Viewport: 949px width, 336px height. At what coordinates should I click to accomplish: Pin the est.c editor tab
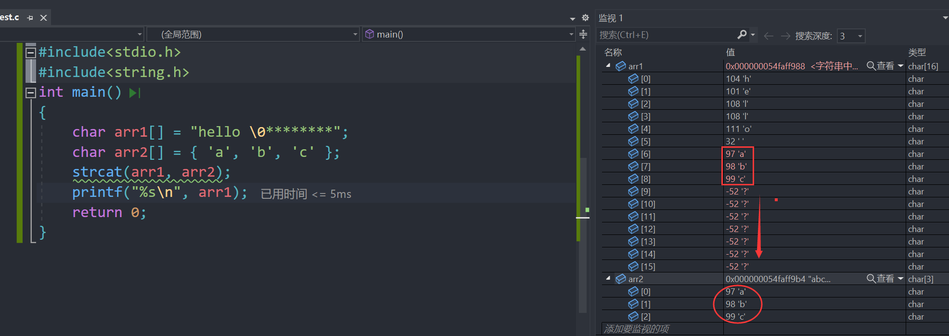pyautogui.click(x=30, y=18)
